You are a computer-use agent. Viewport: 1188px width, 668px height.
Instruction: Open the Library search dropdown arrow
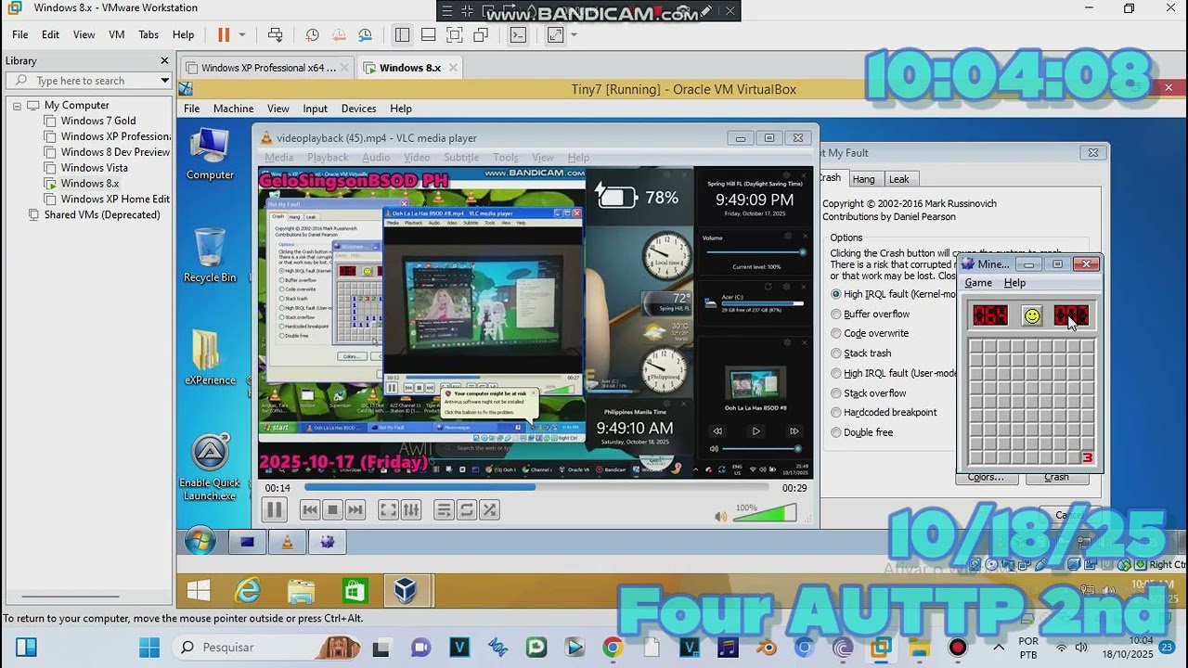tap(164, 81)
